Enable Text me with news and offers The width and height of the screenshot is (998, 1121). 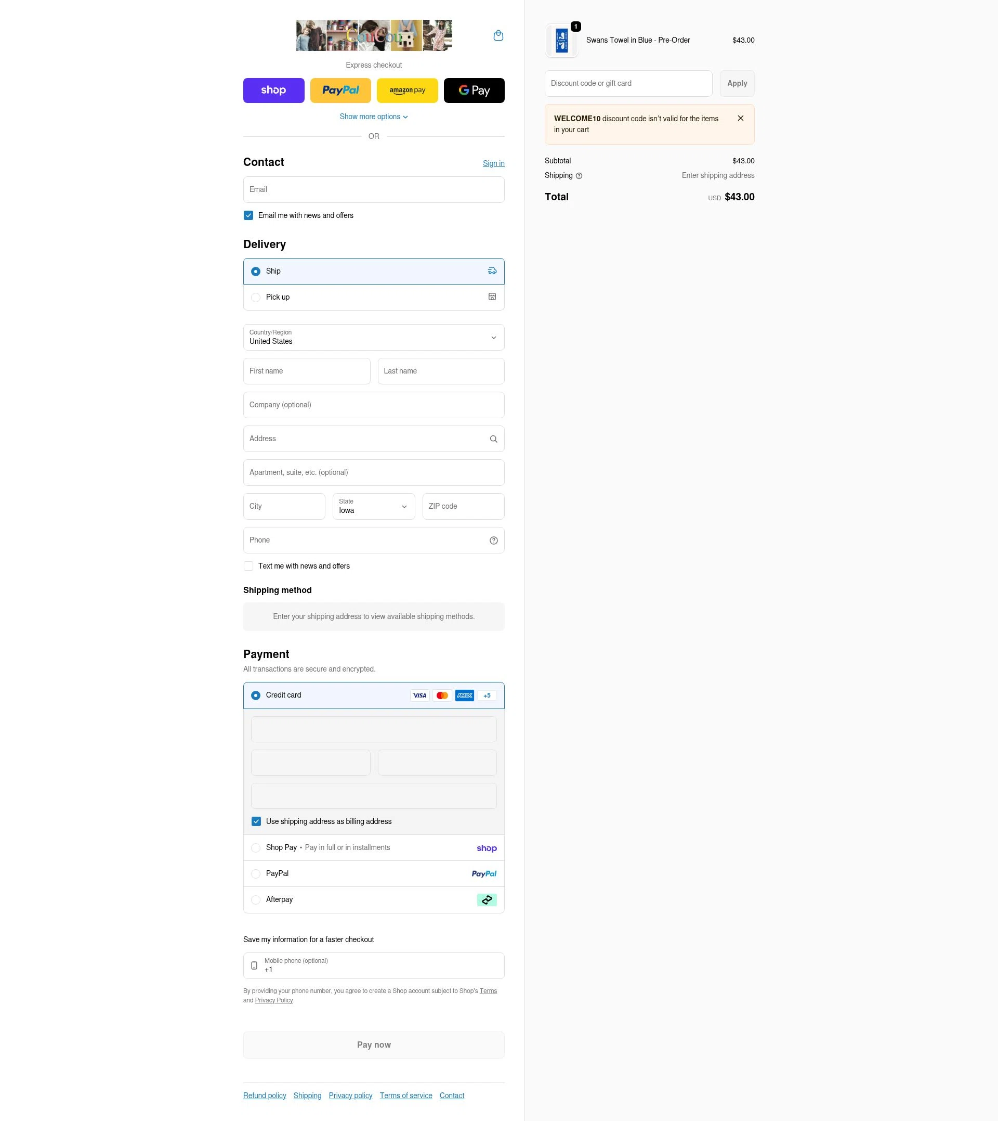248,566
